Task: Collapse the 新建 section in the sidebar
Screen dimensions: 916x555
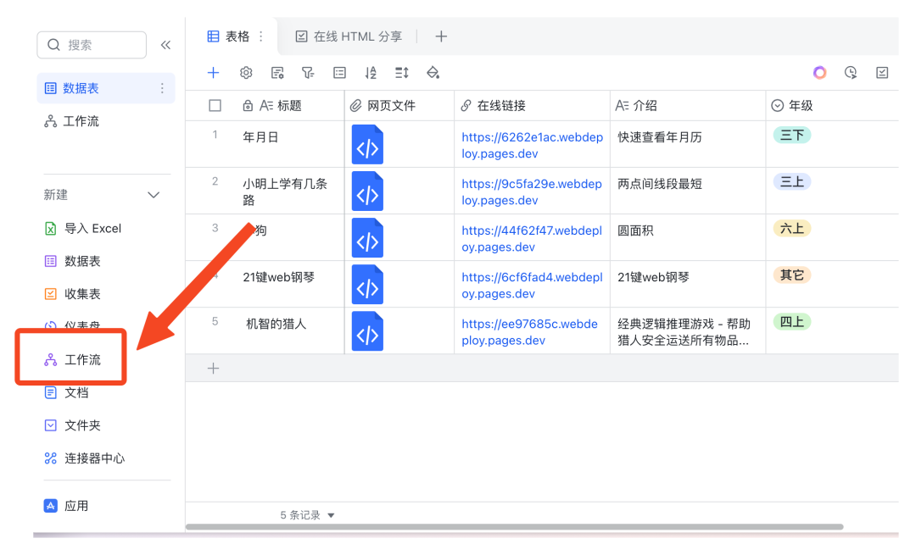Action: point(154,195)
